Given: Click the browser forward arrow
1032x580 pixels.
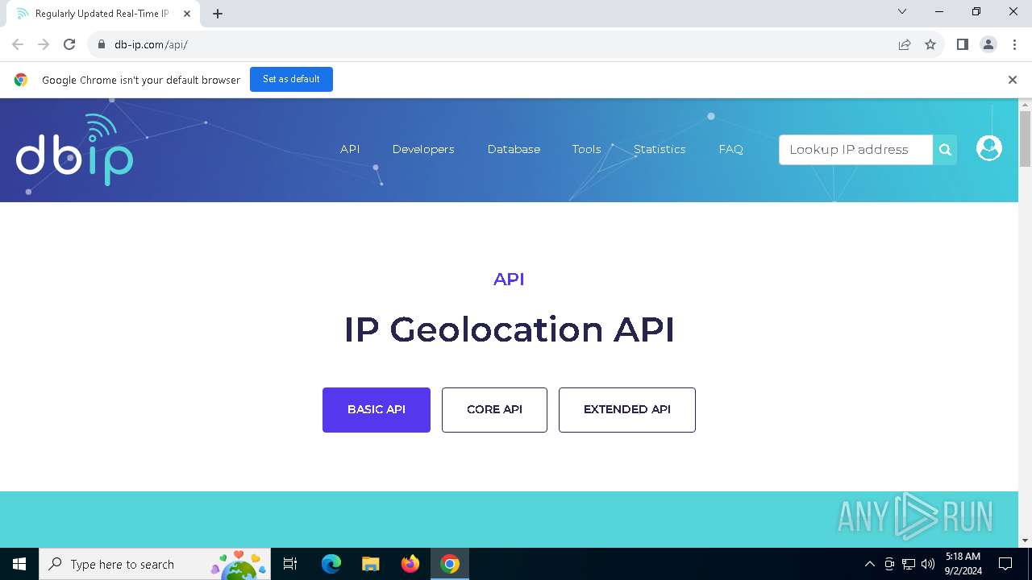Looking at the screenshot, I should (x=44, y=44).
